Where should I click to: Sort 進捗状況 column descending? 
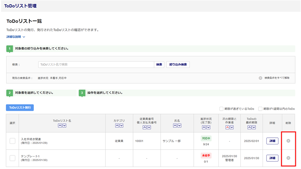click(208, 128)
